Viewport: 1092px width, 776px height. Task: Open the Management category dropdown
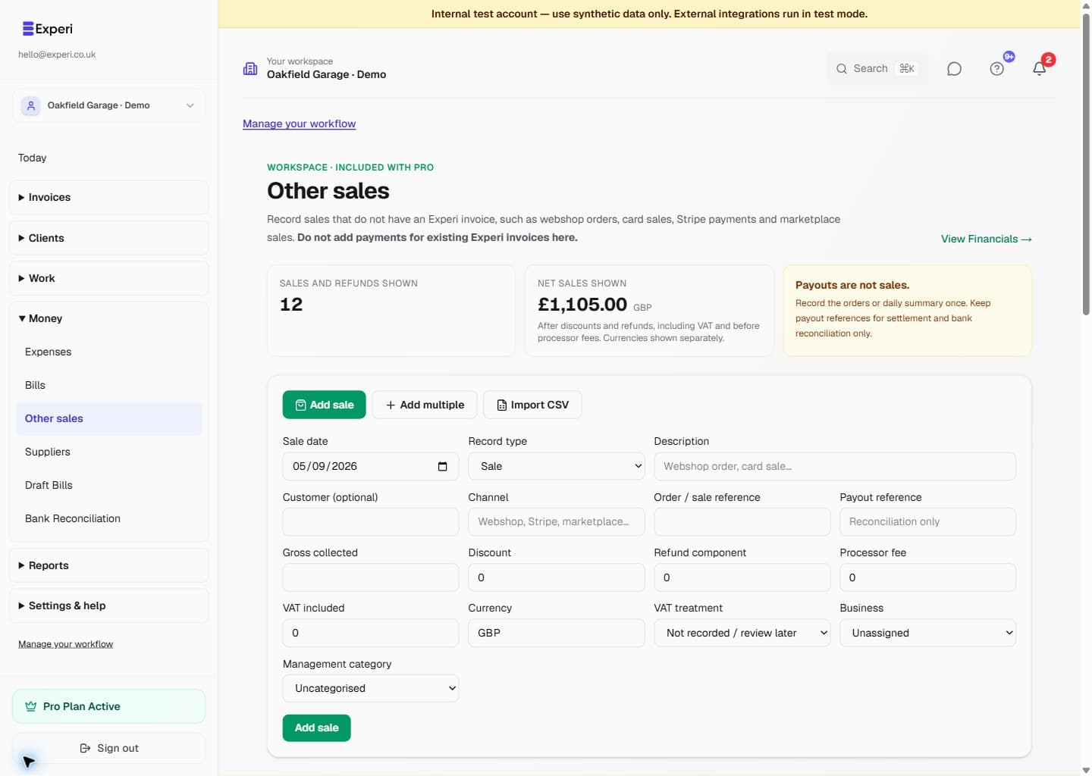371,688
